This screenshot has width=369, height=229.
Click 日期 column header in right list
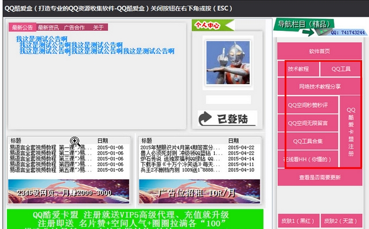pyautogui.click(x=234, y=141)
